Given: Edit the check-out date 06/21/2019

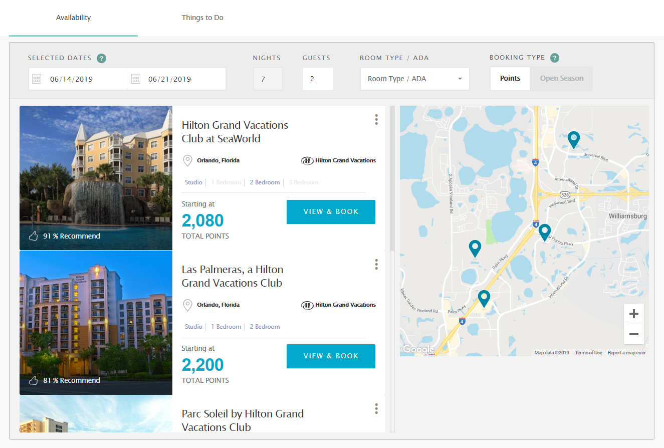Looking at the screenshot, I should click(170, 79).
